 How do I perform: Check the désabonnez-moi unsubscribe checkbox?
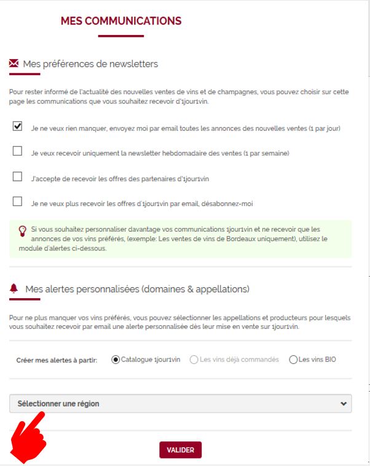(17, 201)
